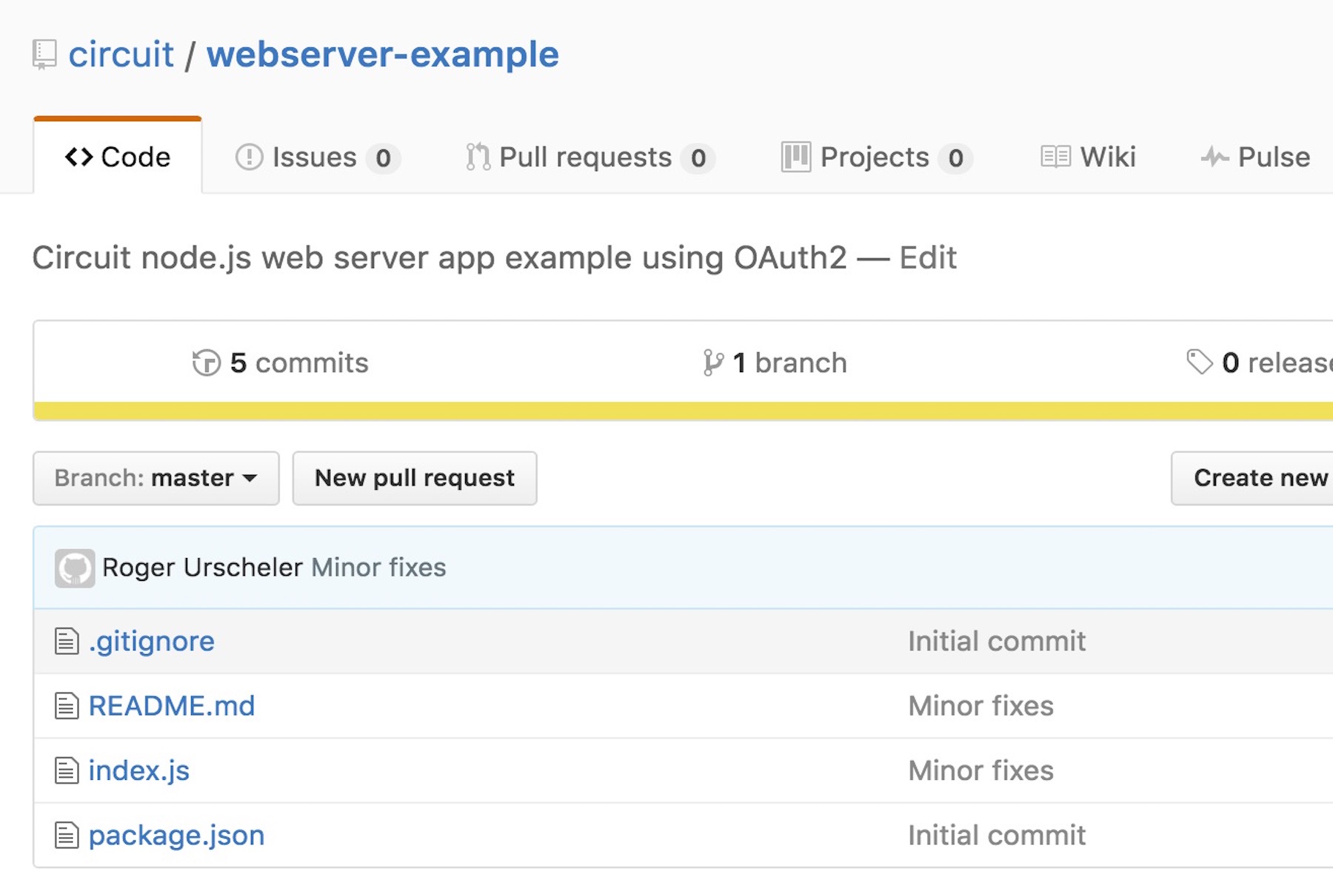Click the code brackets icon on Code tab

tap(78, 157)
